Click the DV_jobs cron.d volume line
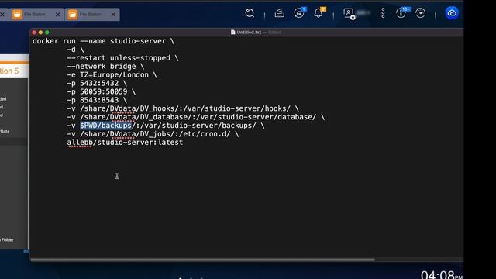The width and height of the screenshot is (496, 279). pos(153,134)
